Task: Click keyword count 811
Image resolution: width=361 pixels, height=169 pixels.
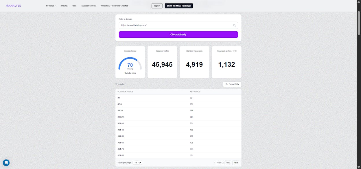Action: pyautogui.click(x=191, y=110)
